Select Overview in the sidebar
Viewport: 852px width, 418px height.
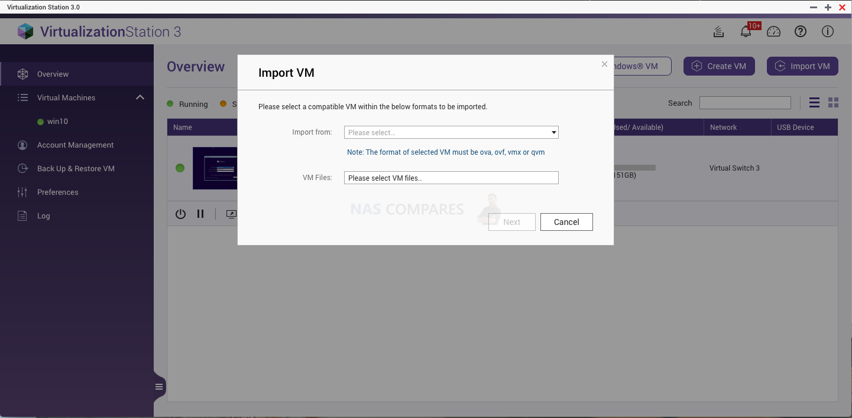77,74
